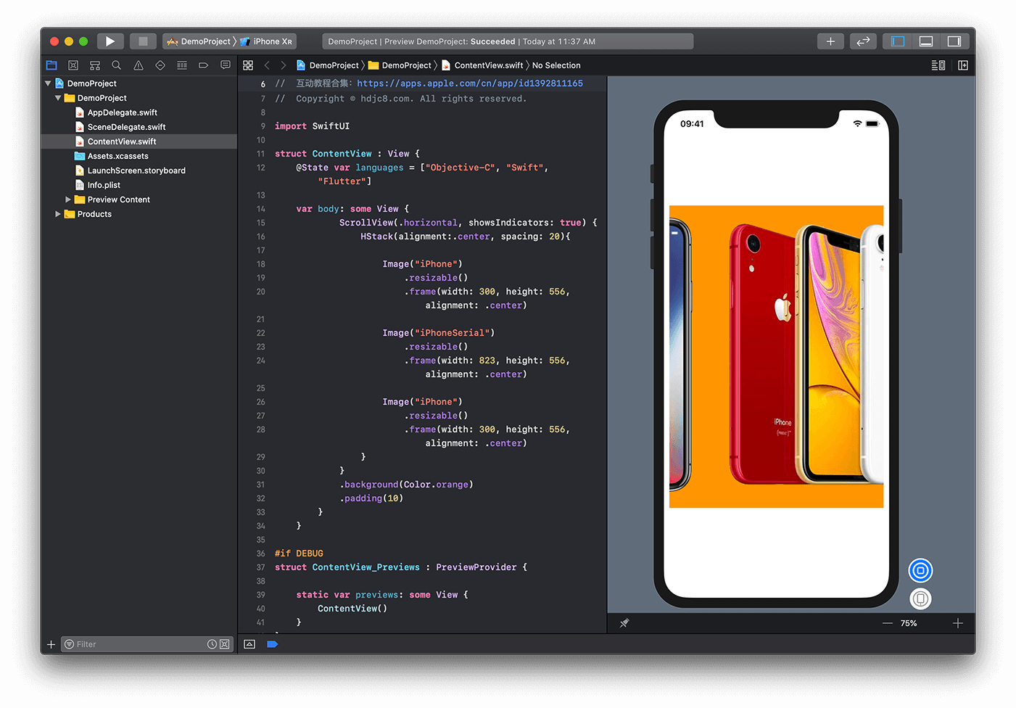Pin the canvas preview
This screenshot has height=708, width=1016.
(624, 623)
